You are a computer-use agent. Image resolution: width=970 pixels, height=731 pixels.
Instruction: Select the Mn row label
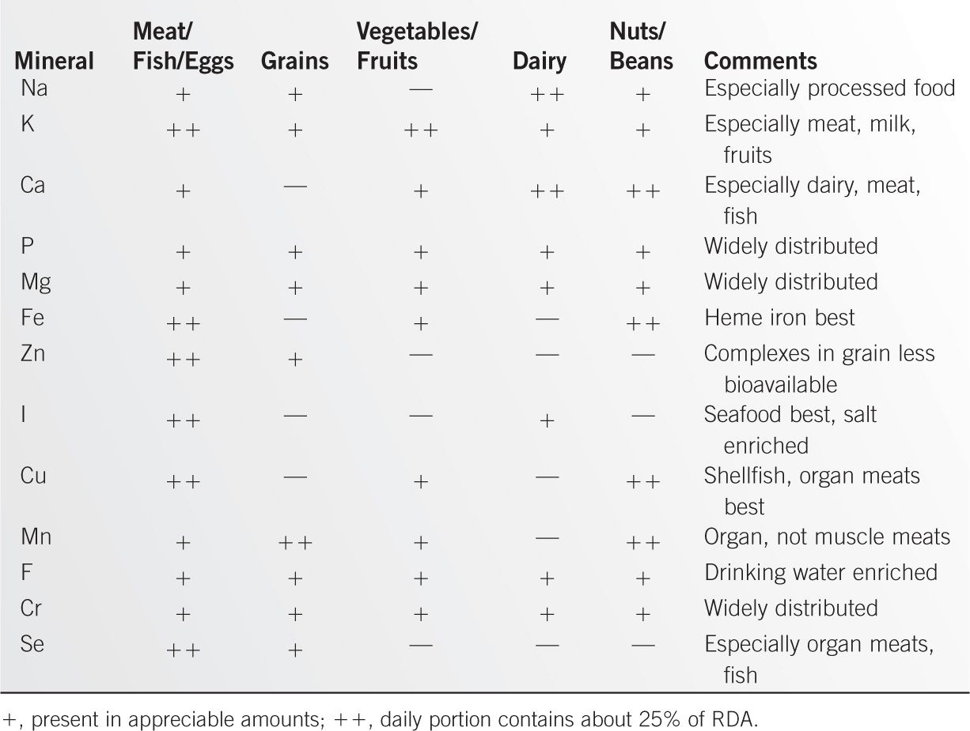pos(36,537)
